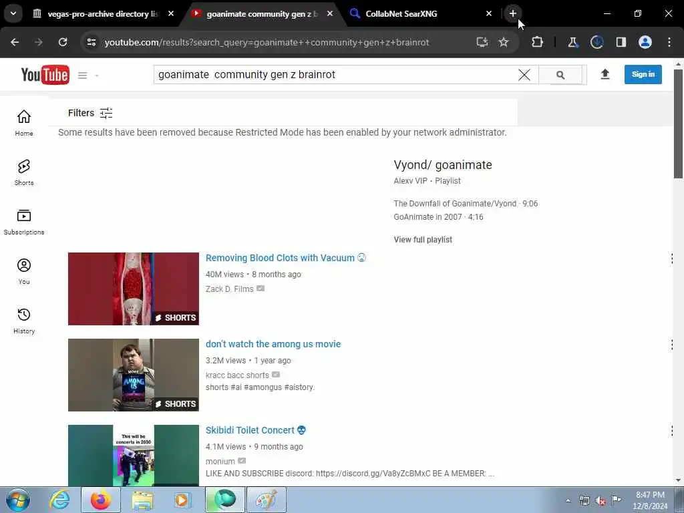
Task: Open History in sidebar
Action: click(24, 321)
